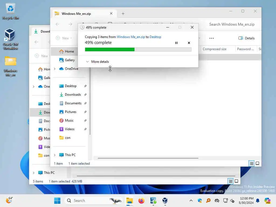Image resolution: width=276 pixels, height=207 pixels.
Task: Switch Downloads window to large icons view
Action: click(x=236, y=181)
